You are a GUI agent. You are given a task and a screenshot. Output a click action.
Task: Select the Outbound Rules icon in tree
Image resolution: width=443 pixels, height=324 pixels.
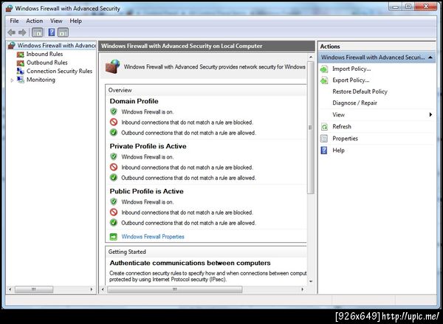click(21, 63)
